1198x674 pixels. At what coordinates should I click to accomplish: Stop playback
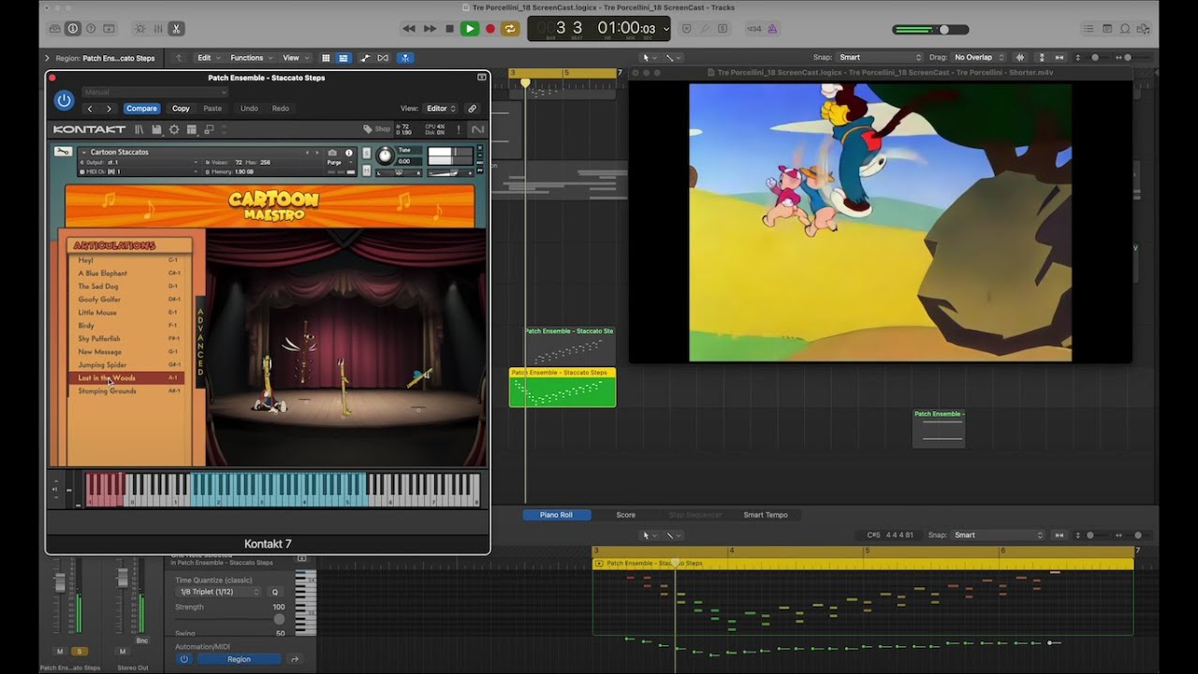(449, 29)
